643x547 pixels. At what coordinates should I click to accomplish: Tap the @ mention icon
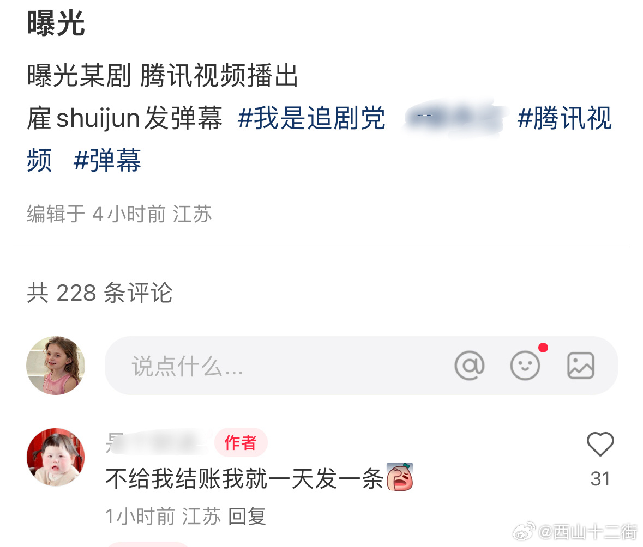click(x=470, y=366)
